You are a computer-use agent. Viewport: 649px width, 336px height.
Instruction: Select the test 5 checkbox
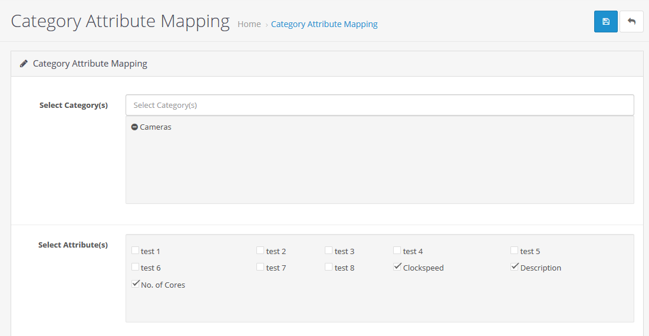click(x=514, y=250)
